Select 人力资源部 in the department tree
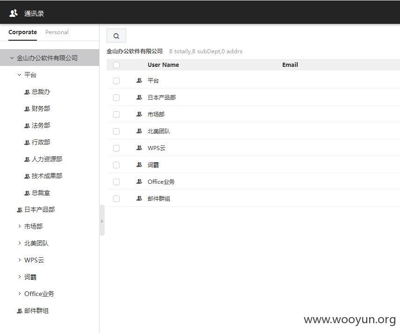 point(47,159)
